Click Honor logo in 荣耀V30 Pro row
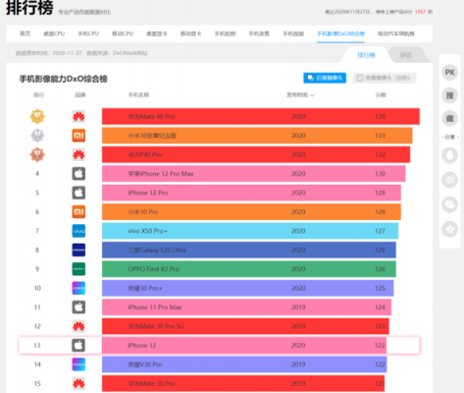464x393 pixels. (x=78, y=365)
